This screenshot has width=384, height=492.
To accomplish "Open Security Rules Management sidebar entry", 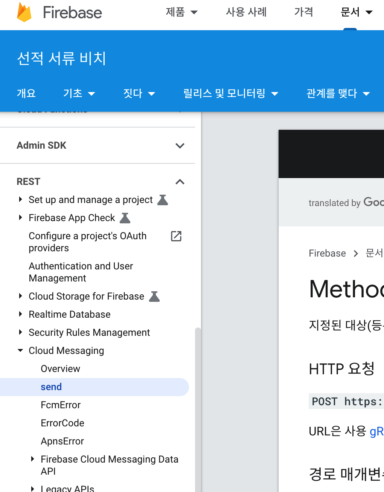I will pyautogui.click(x=89, y=332).
